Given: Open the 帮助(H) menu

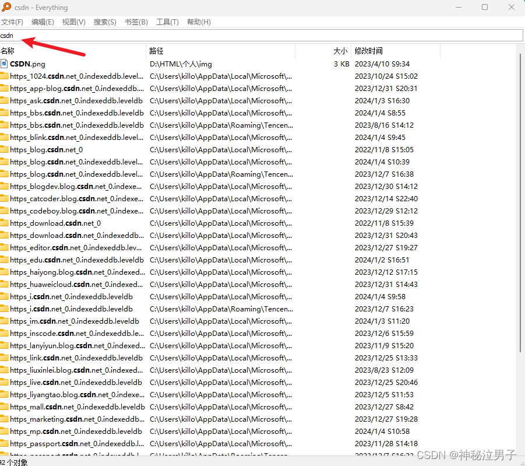Looking at the screenshot, I should click(199, 22).
